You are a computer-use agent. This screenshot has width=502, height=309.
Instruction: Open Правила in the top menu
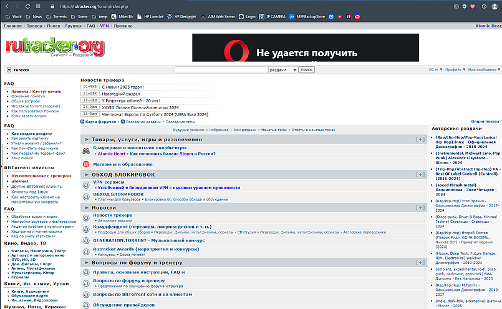(123, 26)
